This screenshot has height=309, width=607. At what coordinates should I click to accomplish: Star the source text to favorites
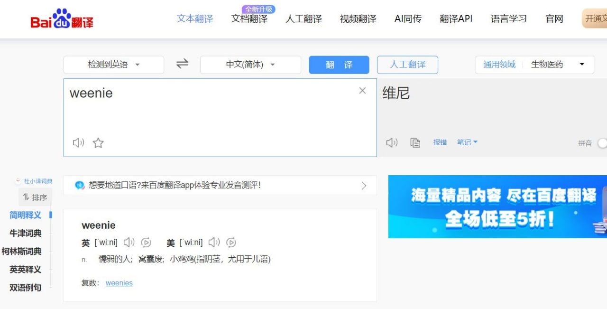(98, 142)
